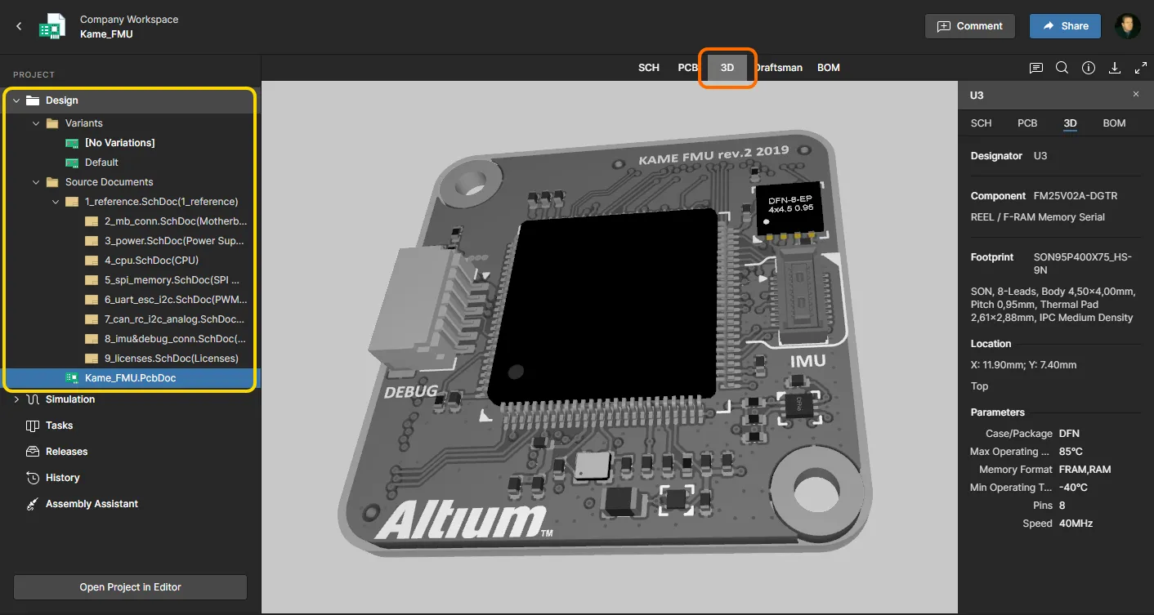The height and width of the screenshot is (615, 1154).
Task: Click the Tasks board icon
Action: tap(33, 426)
